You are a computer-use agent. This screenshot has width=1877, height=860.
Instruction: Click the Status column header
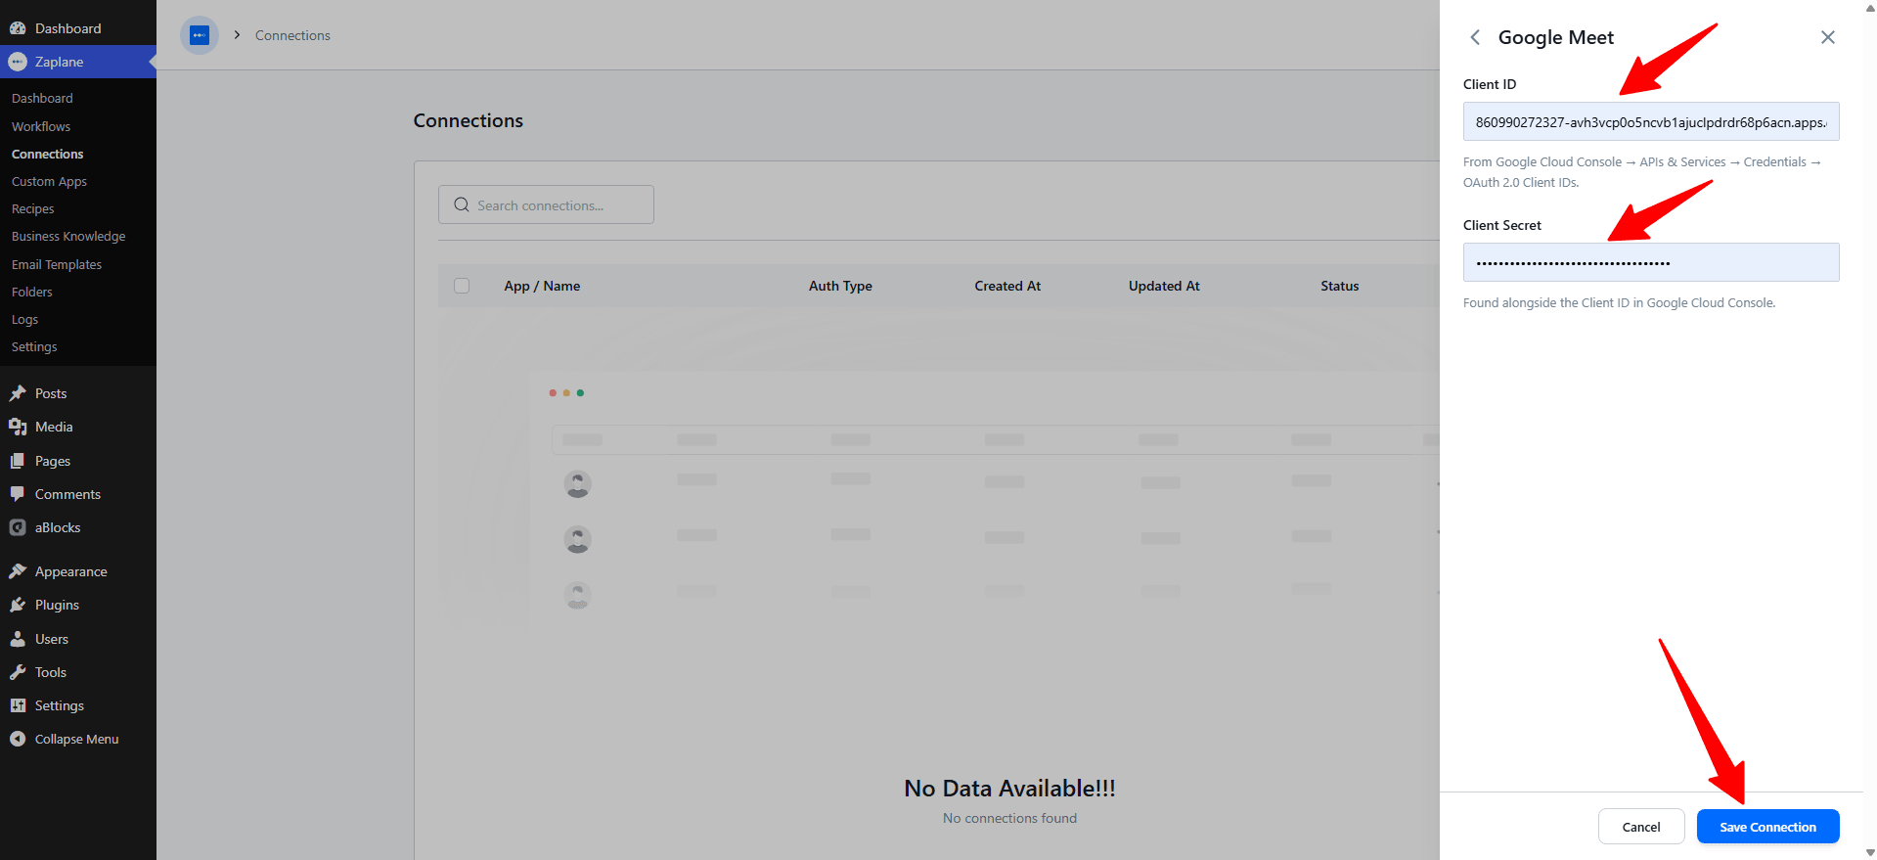(x=1340, y=286)
